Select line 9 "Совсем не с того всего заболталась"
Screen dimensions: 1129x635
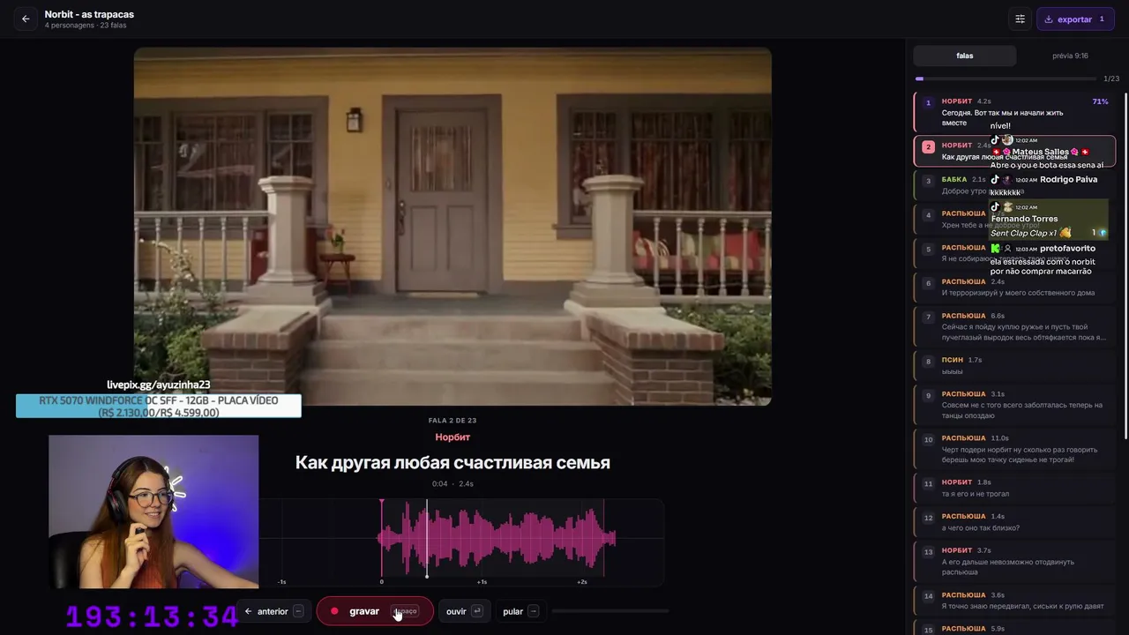pos(1014,405)
